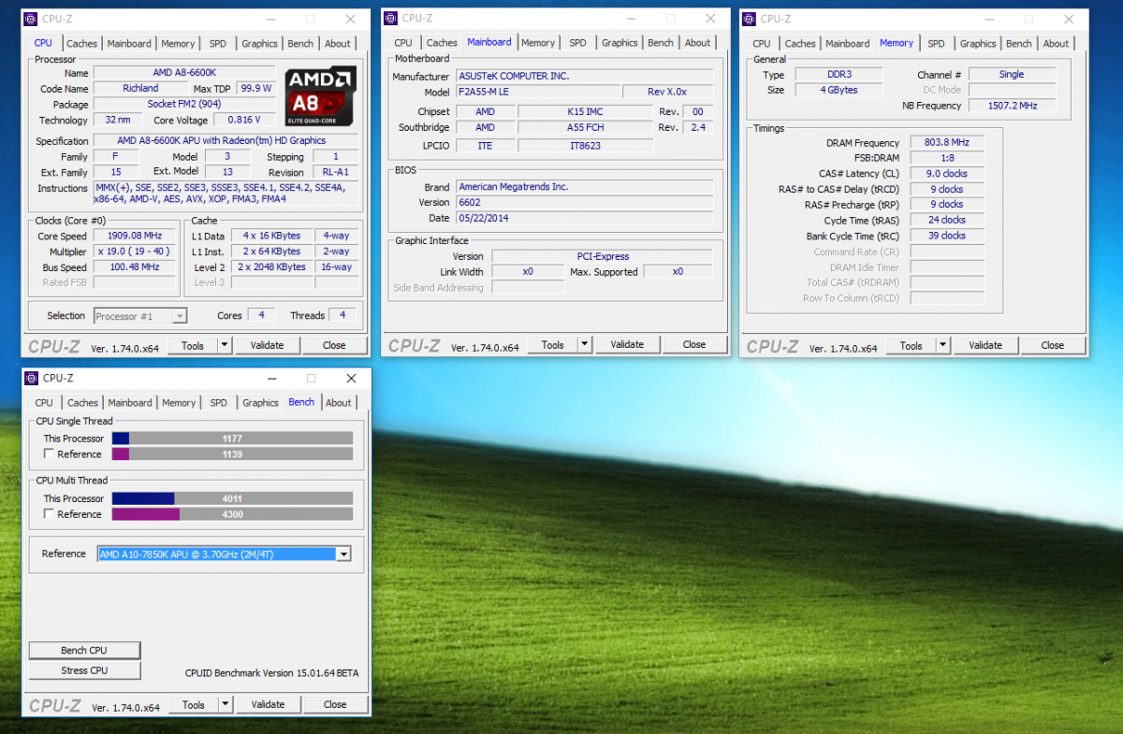Click the This Processor single thread bar showing 1177
1123x734 pixels.
point(232,438)
